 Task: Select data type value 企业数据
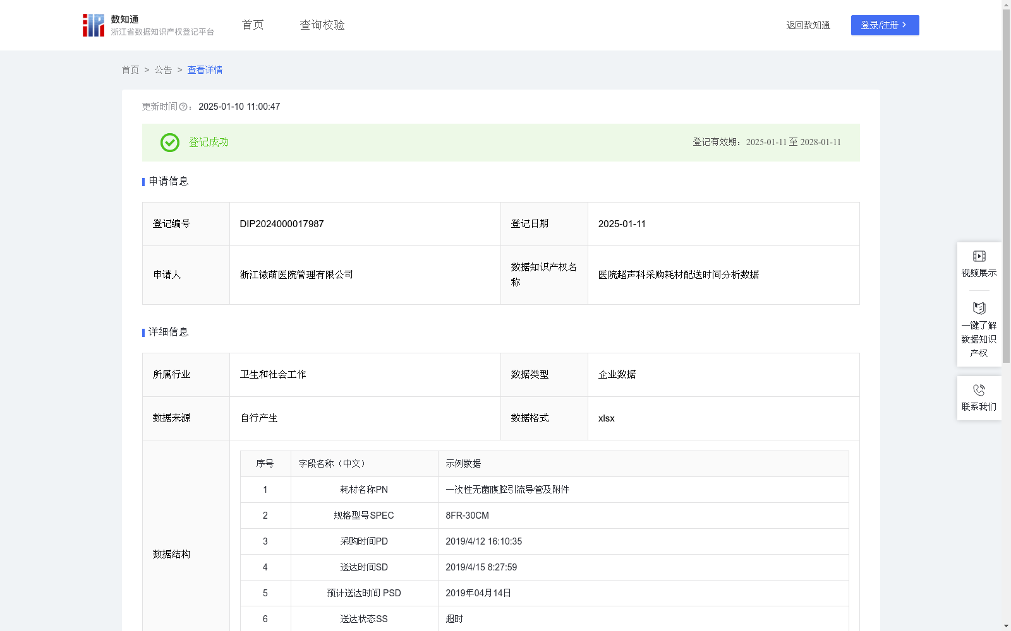(x=617, y=375)
